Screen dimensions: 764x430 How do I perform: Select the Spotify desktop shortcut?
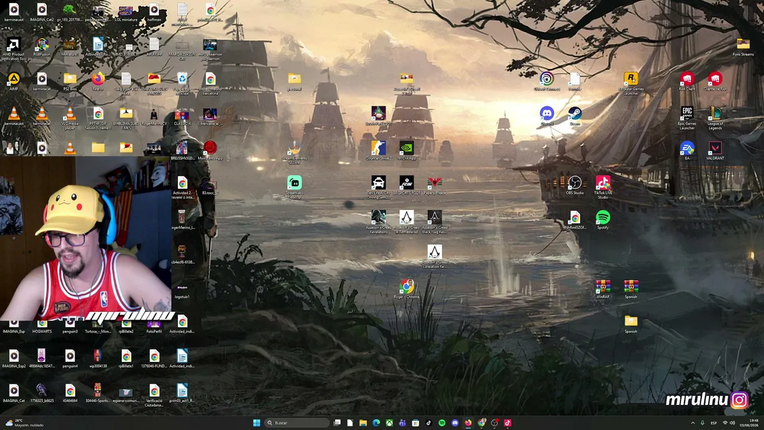click(603, 220)
